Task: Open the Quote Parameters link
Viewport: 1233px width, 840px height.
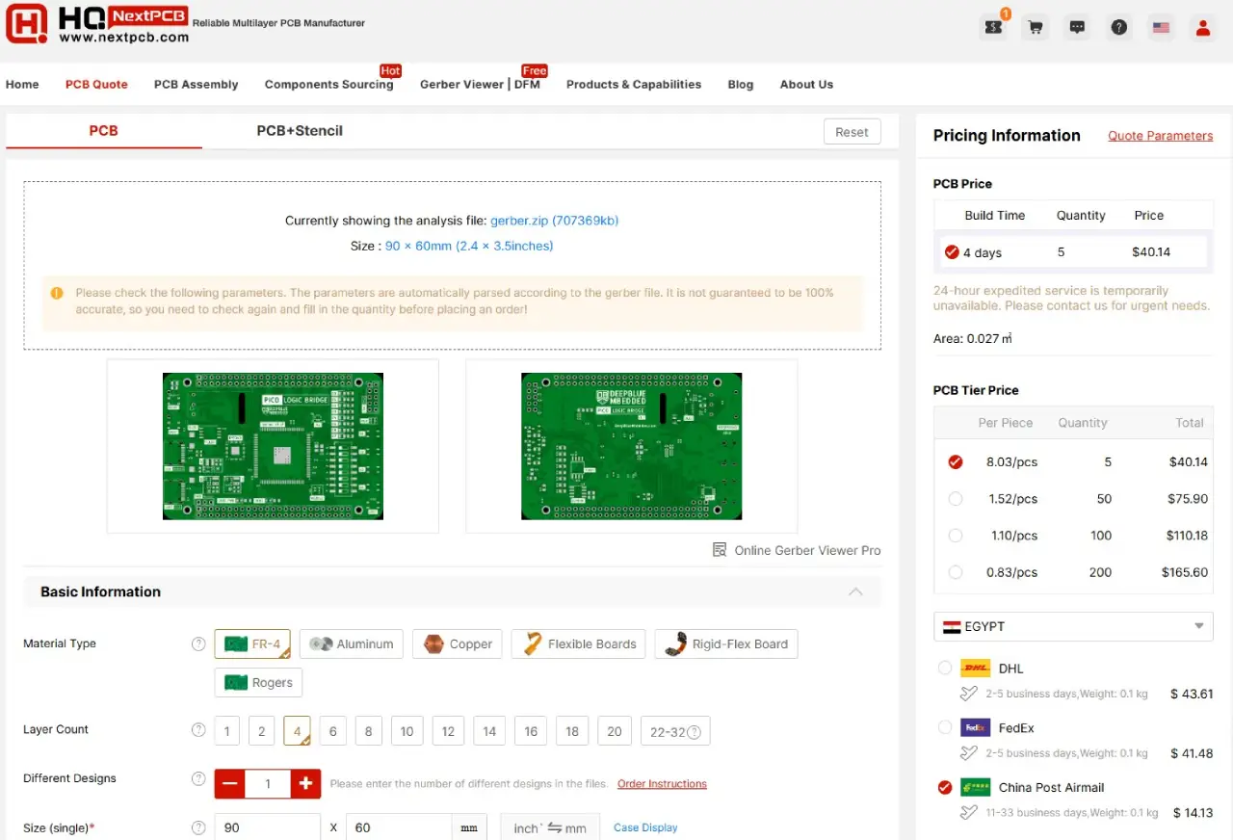Action: pyautogui.click(x=1160, y=136)
